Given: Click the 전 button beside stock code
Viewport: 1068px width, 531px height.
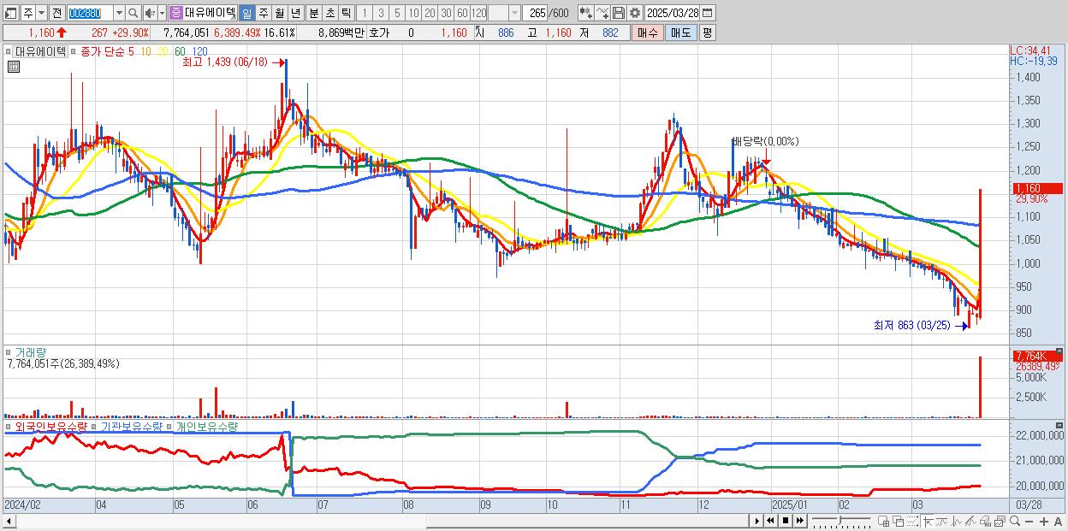Looking at the screenshot, I should (x=56, y=13).
